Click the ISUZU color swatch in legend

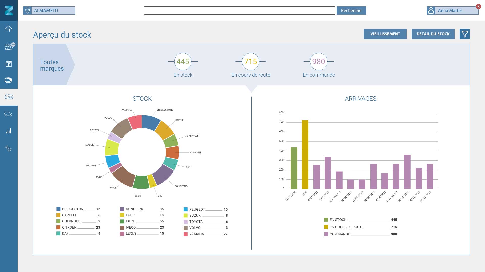(122, 221)
